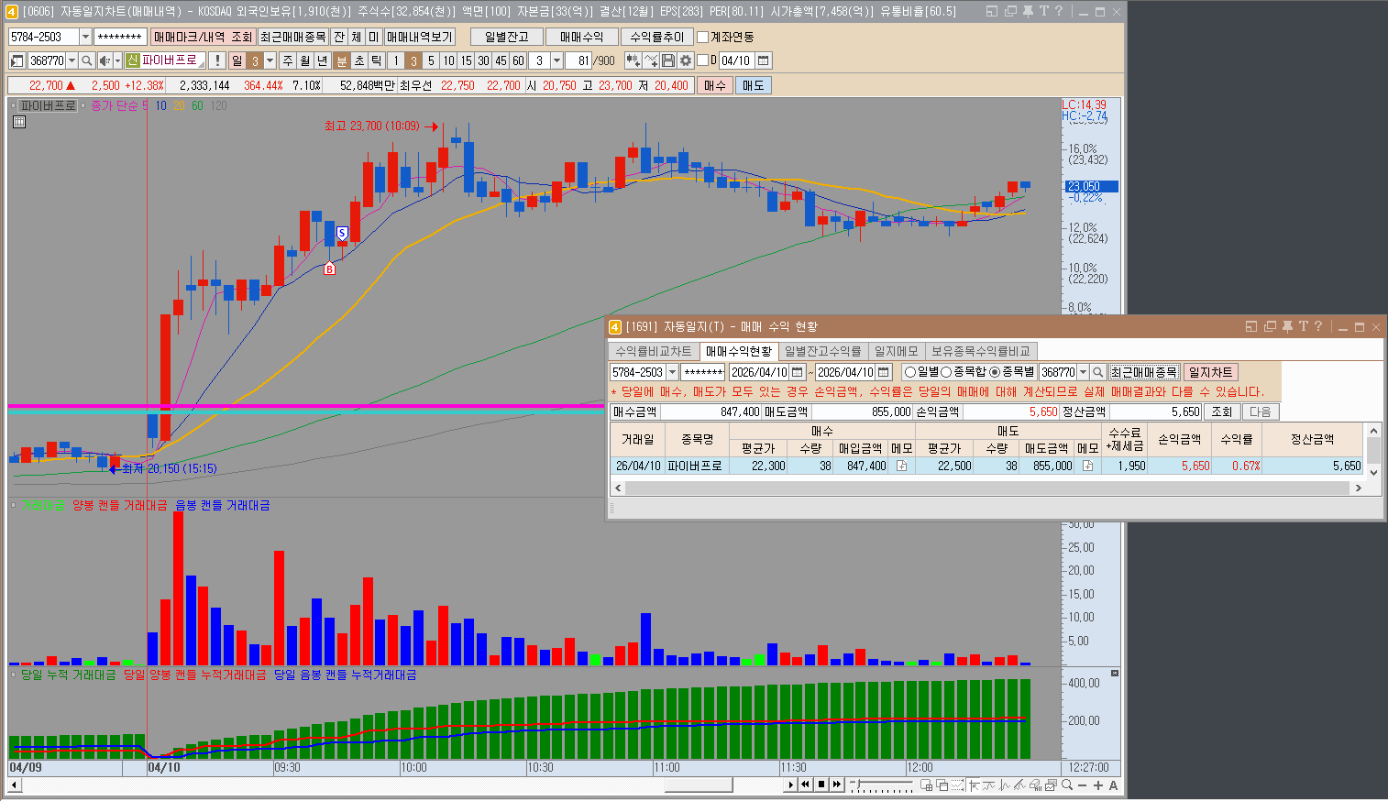Open start date calendar for 2026/04/10
Image resolution: width=1388 pixels, height=801 pixels.
798,372
